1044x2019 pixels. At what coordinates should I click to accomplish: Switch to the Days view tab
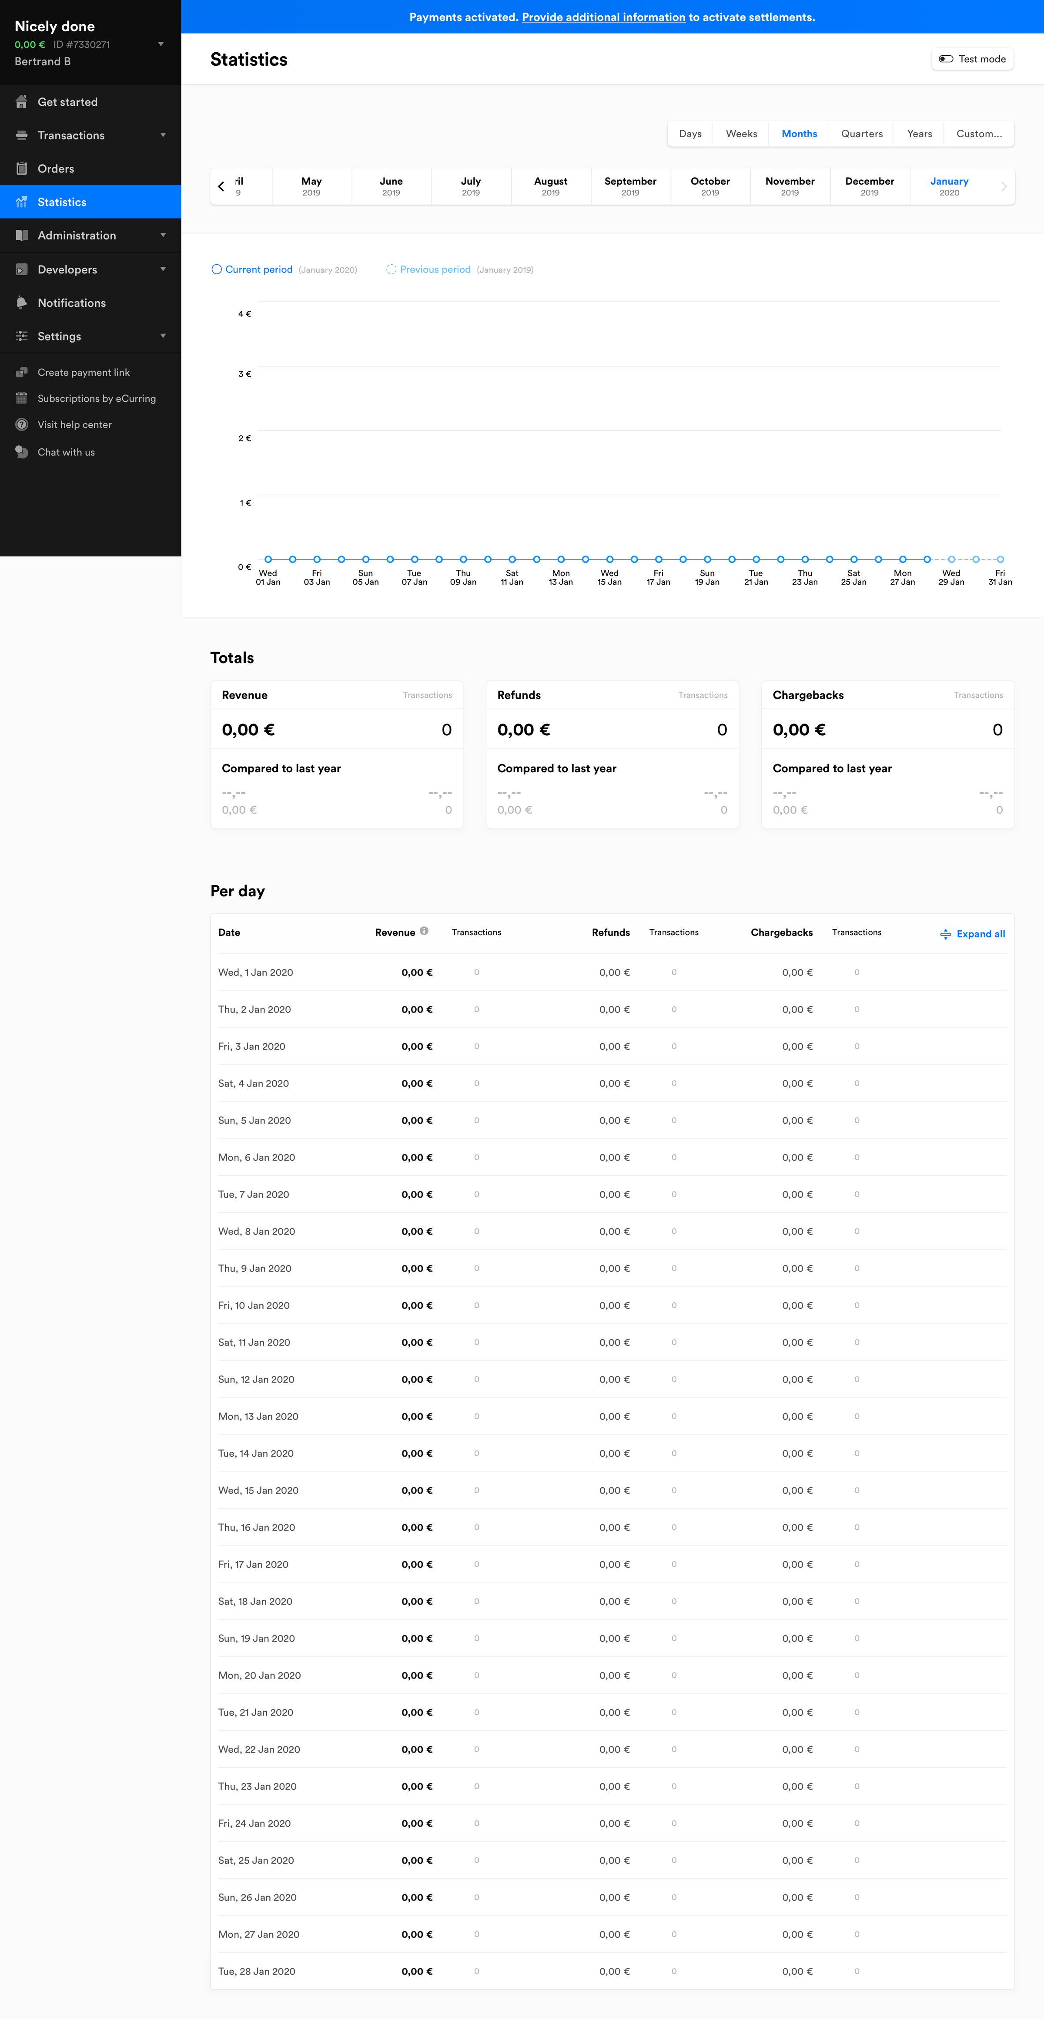(x=690, y=134)
